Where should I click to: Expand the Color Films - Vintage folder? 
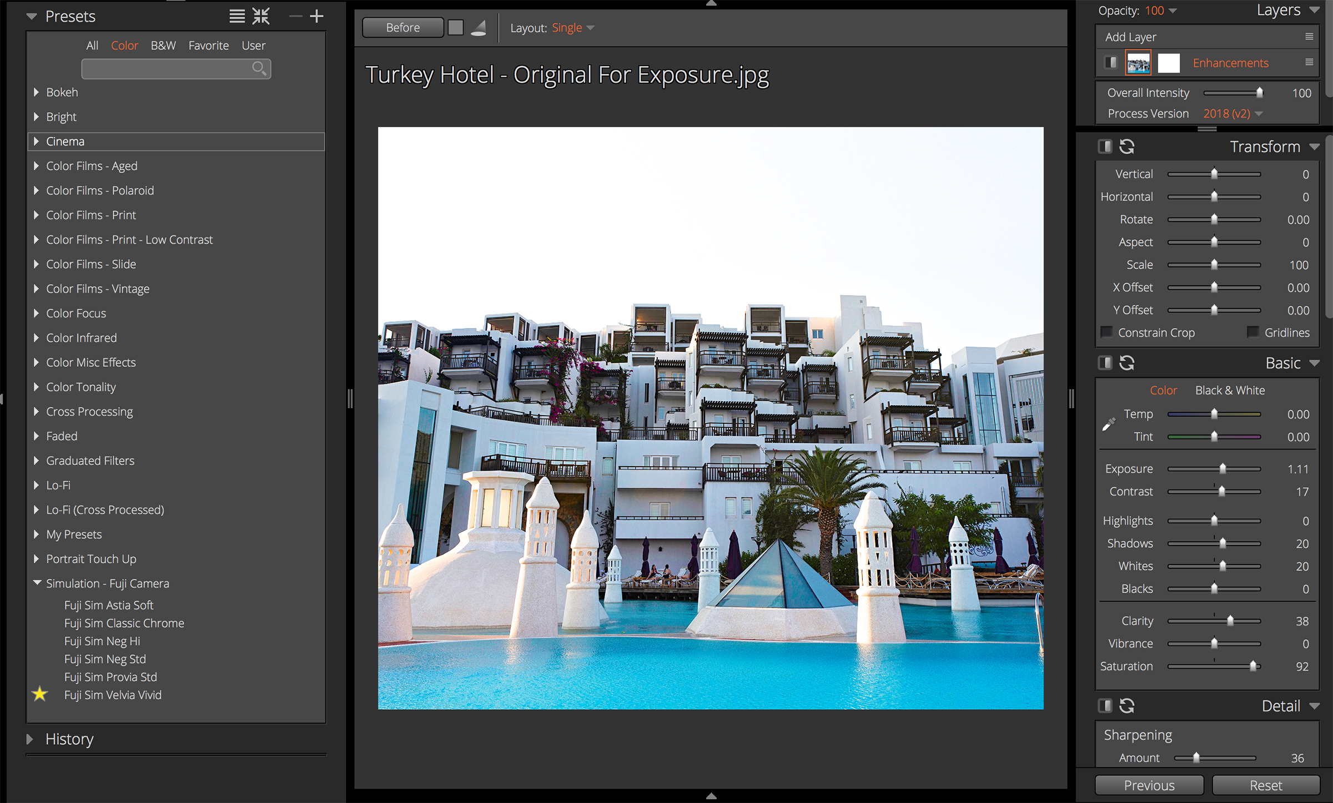[x=36, y=289]
